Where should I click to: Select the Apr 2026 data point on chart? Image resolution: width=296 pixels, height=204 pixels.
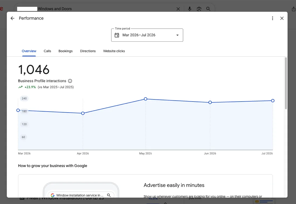tap(83, 113)
